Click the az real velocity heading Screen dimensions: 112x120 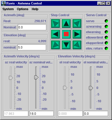[16, 62]
